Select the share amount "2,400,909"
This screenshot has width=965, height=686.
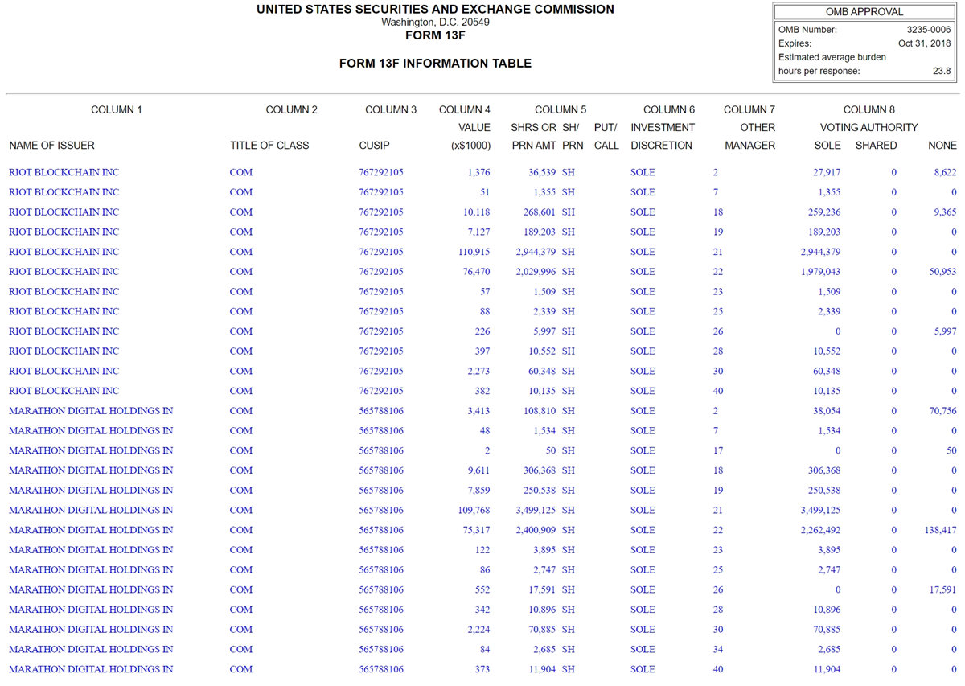(x=536, y=530)
